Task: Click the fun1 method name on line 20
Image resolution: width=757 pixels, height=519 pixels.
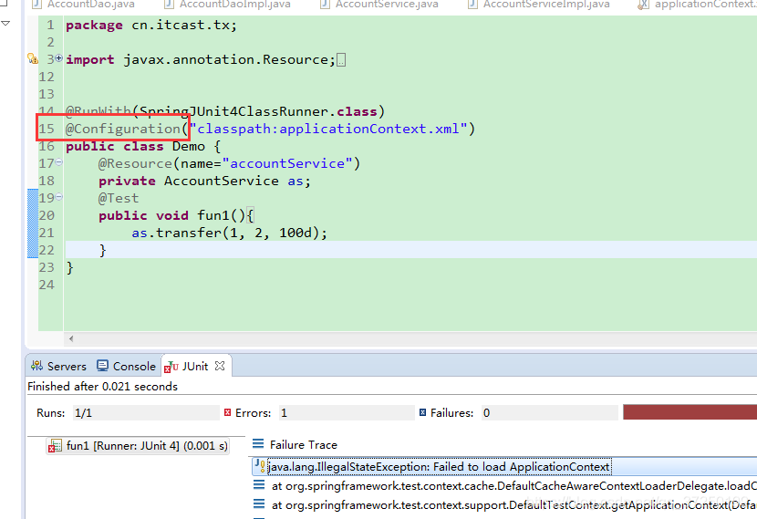Action: pyautogui.click(x=213, y=216)
